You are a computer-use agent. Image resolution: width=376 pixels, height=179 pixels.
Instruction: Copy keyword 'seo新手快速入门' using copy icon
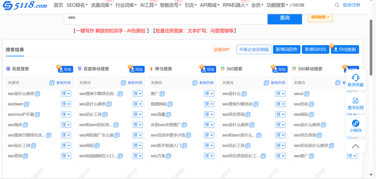coord(184,146)
